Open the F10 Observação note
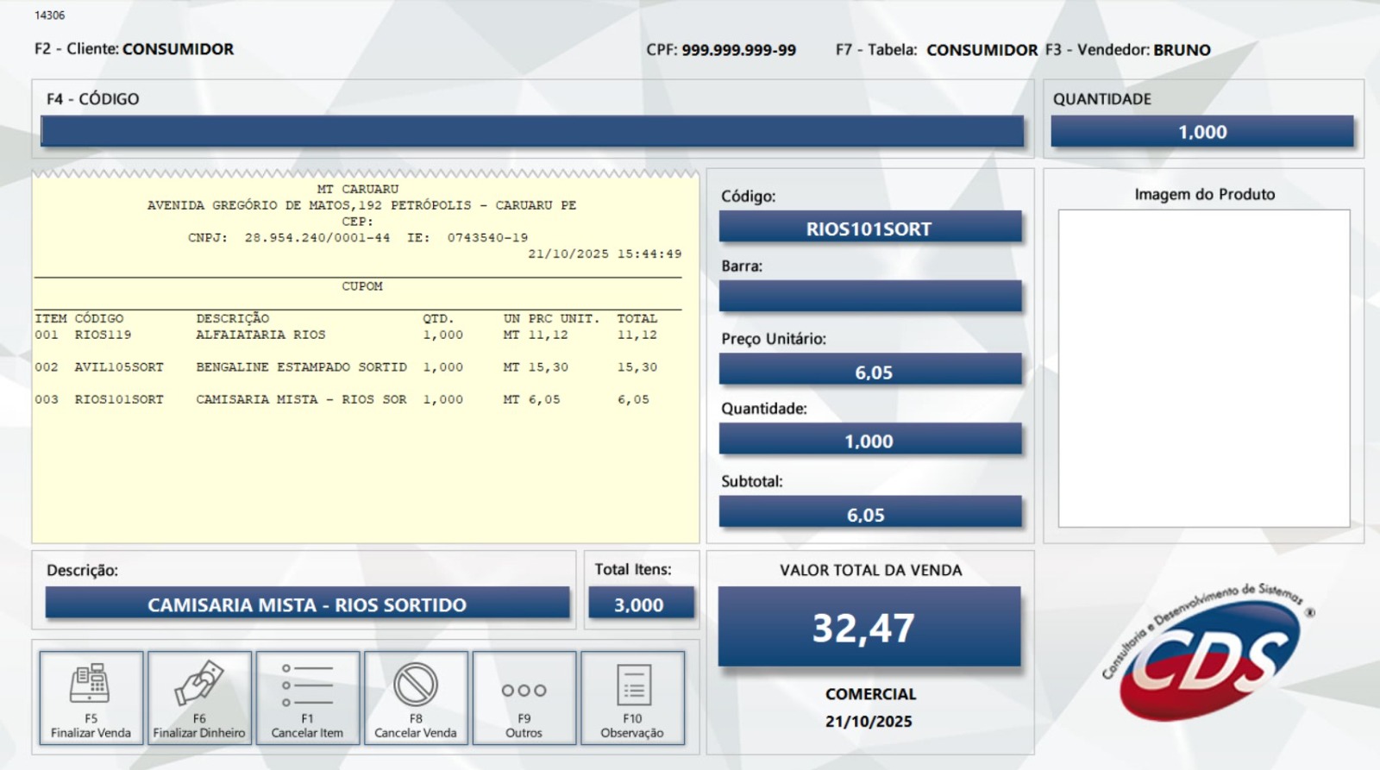The width and height of the screenshot is (1380, 770). 632,698
